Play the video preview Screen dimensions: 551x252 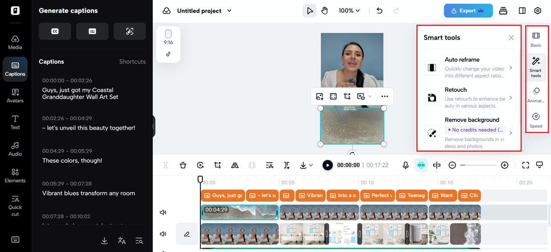328,165
